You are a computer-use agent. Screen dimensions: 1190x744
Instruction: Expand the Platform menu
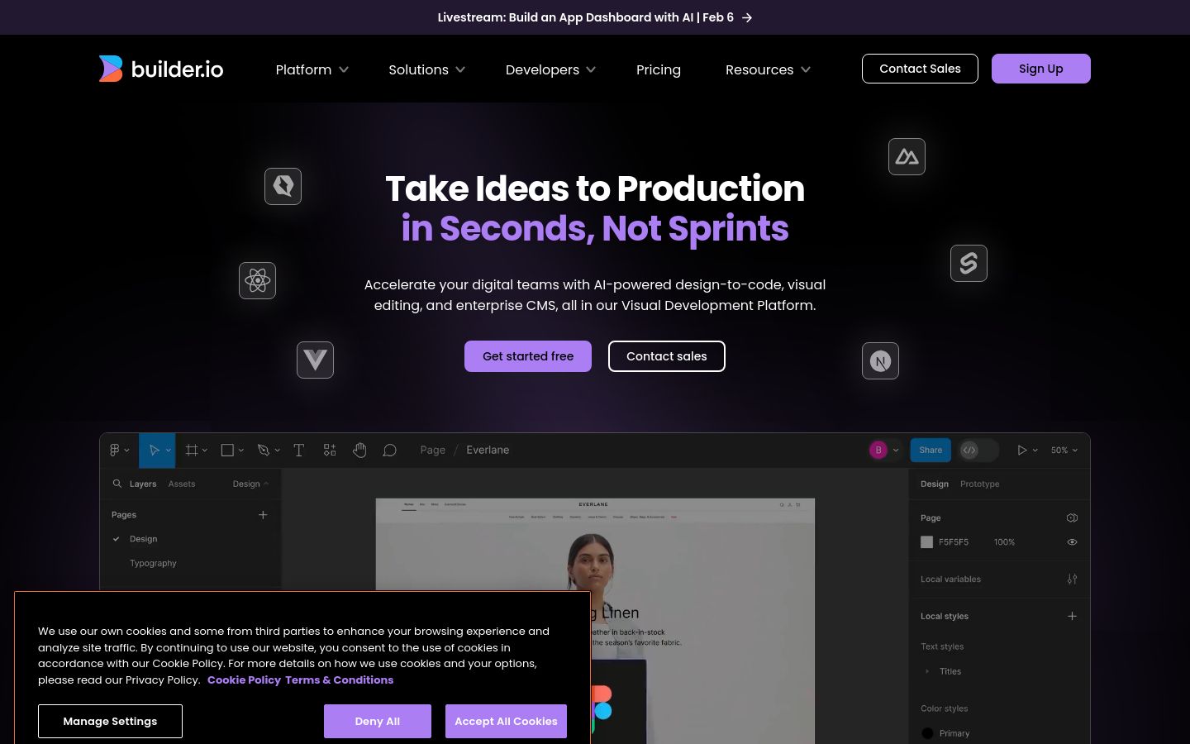[312, 69]
